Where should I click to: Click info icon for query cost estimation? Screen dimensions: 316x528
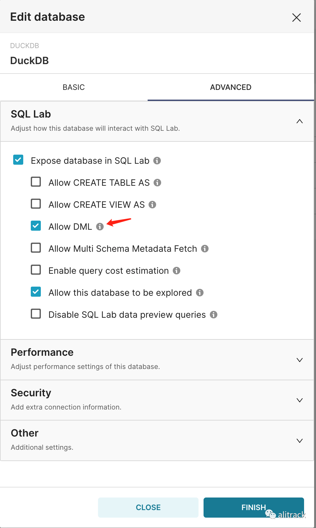[x=177, y=271]
